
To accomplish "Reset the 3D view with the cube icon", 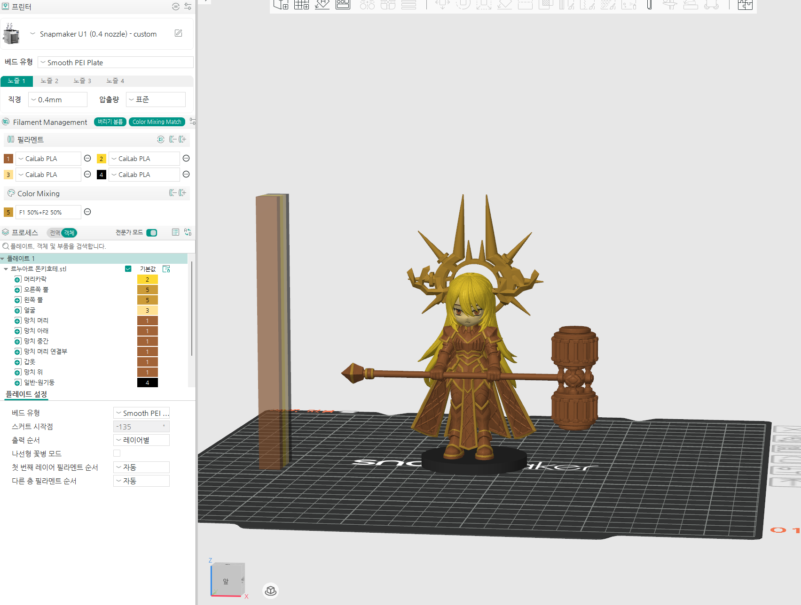I will (x=271, y=590).
